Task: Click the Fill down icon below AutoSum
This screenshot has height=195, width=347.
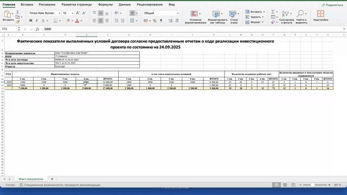Action: 273,17
